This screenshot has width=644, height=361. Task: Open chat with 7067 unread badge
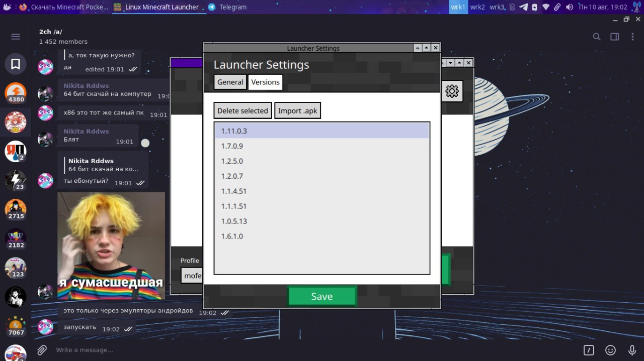coord(16,326)
